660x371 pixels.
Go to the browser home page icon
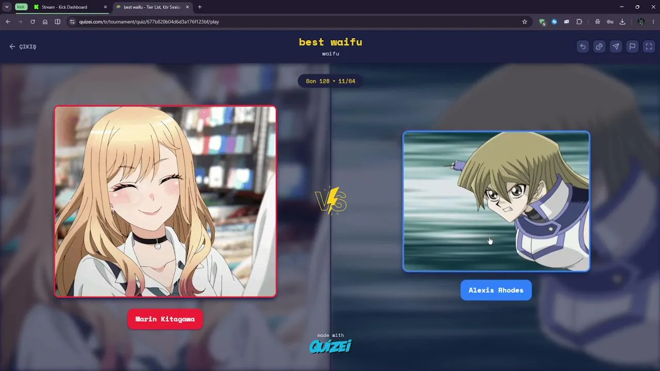click(45, 22)
